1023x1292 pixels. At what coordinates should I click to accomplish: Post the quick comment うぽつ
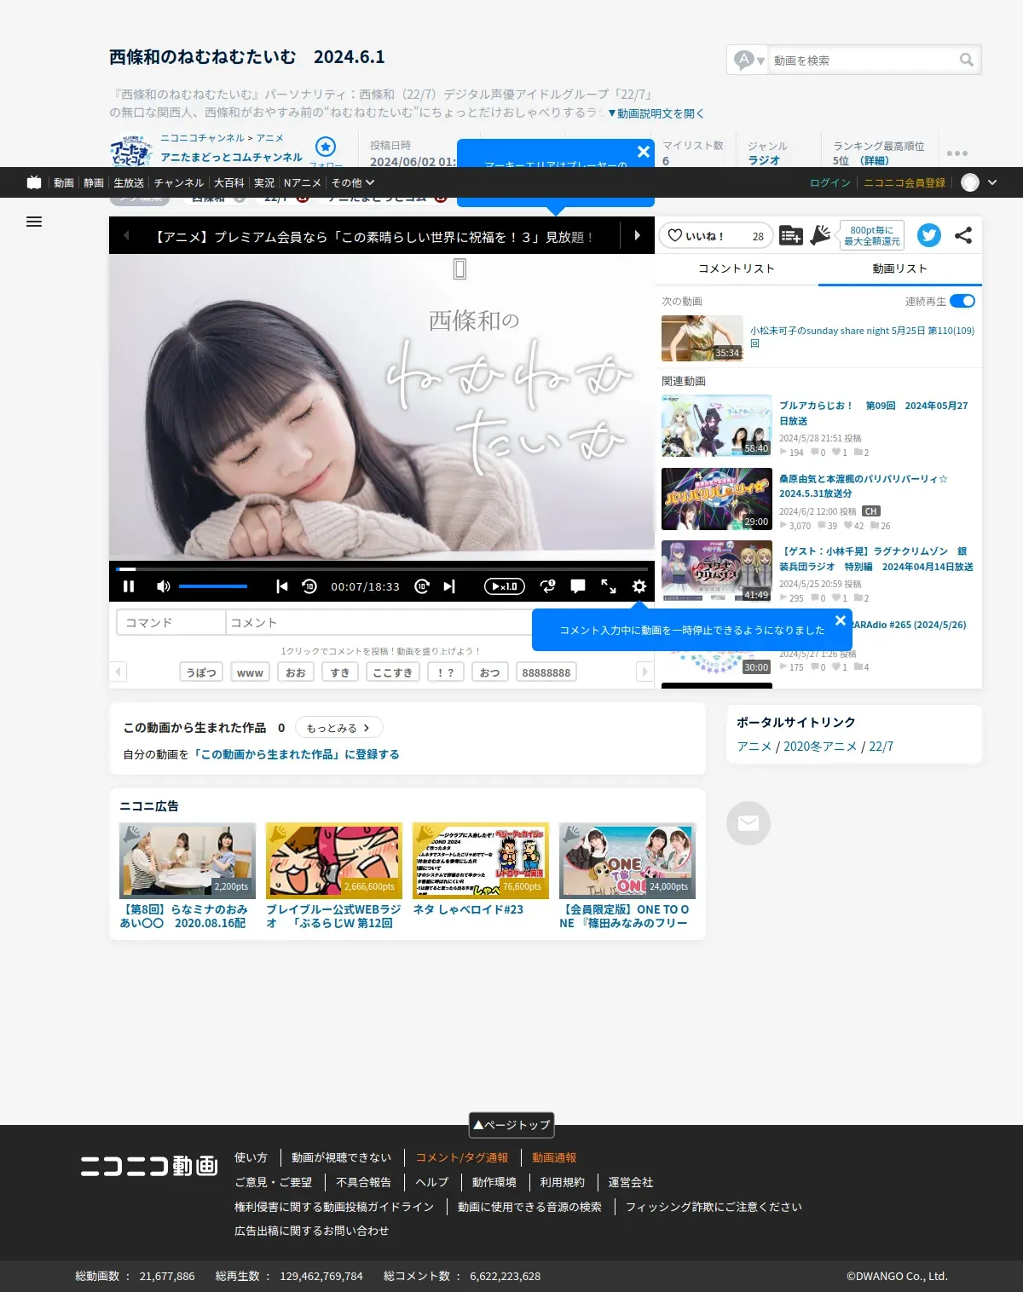(201, 672)
